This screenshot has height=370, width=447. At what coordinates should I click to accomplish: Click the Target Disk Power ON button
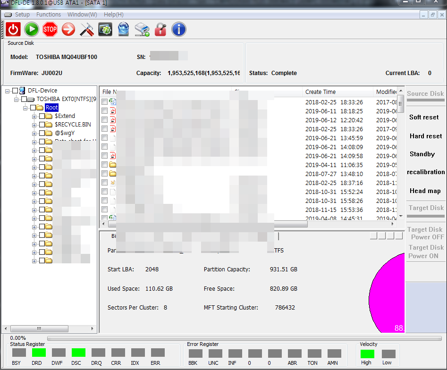(426, 252)
